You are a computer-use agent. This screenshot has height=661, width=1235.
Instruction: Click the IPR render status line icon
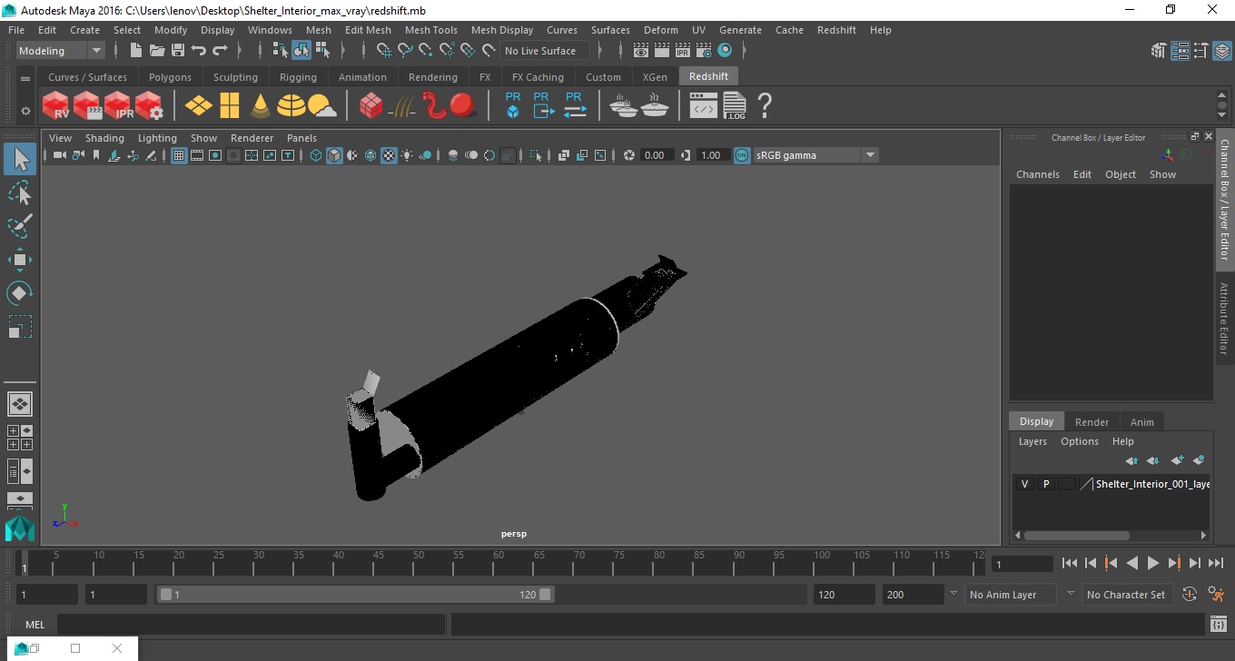[x=683, y=51]
